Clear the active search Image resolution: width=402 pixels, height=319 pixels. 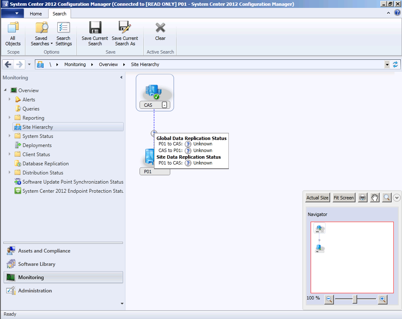(160, 31)
